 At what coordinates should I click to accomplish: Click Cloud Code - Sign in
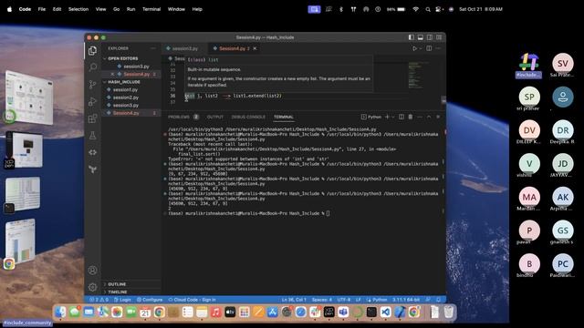click(x=193, y=300)
